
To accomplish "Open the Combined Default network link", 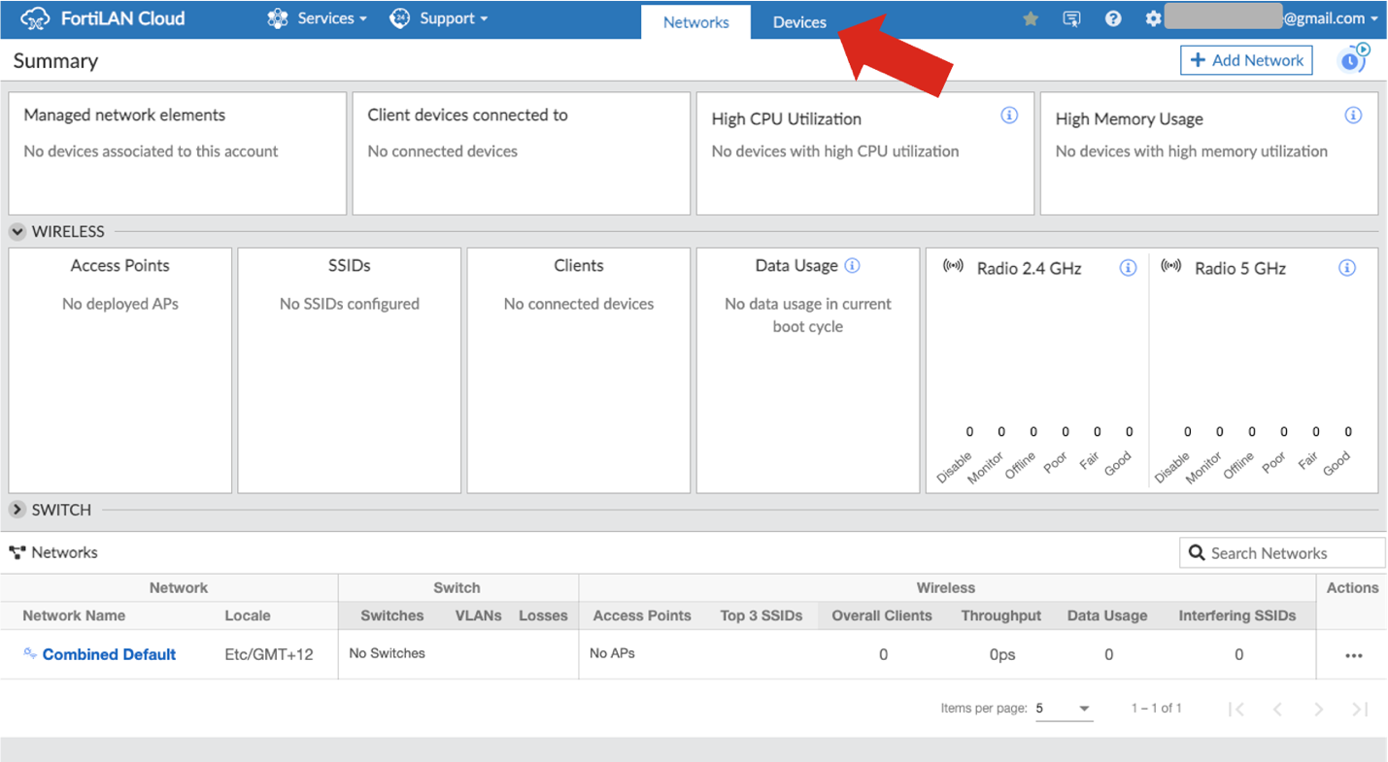I will tap(109, 654).
